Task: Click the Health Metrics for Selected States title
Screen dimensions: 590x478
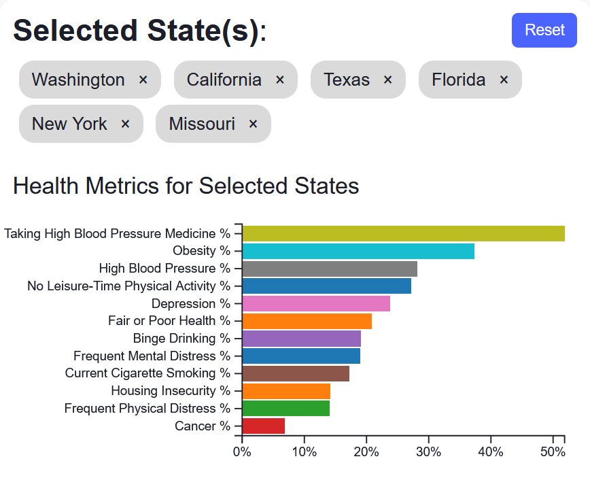Action: 186,186
